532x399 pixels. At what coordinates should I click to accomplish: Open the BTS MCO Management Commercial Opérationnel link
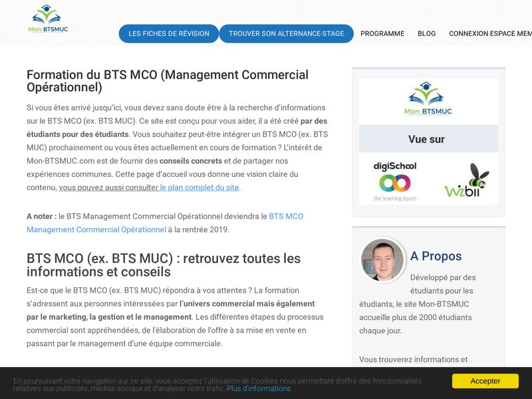[165, 223]
